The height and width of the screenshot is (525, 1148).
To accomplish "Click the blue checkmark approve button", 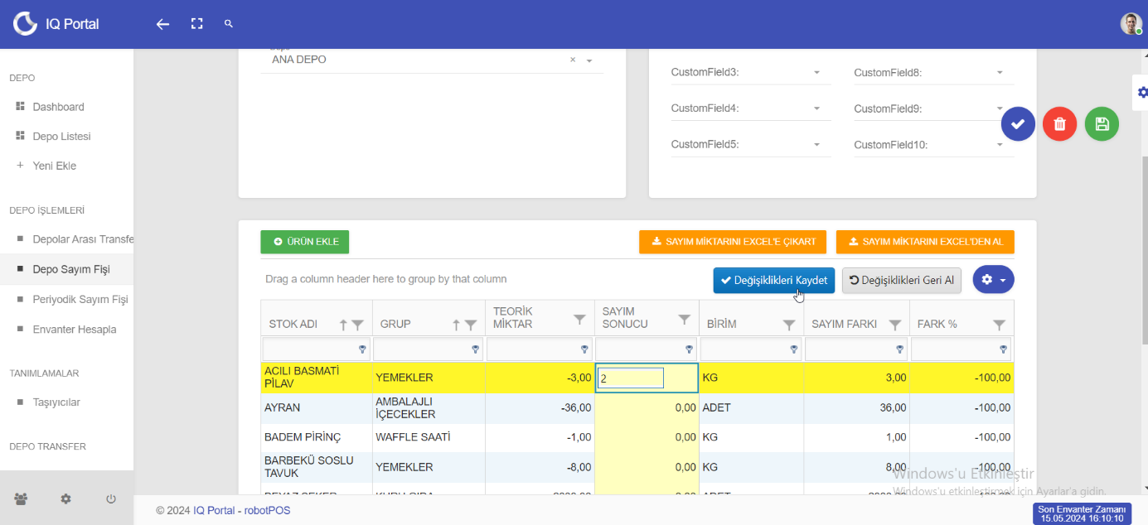I will coord(1018,124).
